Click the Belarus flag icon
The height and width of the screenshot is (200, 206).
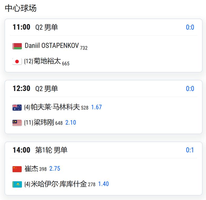coord(17,46)
